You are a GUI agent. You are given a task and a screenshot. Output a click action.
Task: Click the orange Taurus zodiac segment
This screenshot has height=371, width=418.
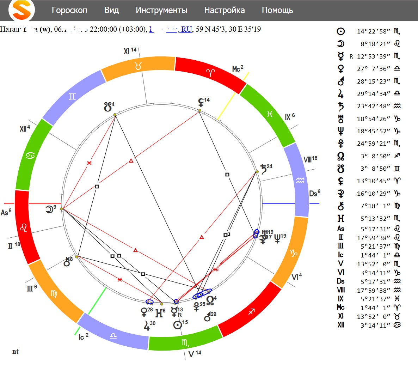[139, 66]
